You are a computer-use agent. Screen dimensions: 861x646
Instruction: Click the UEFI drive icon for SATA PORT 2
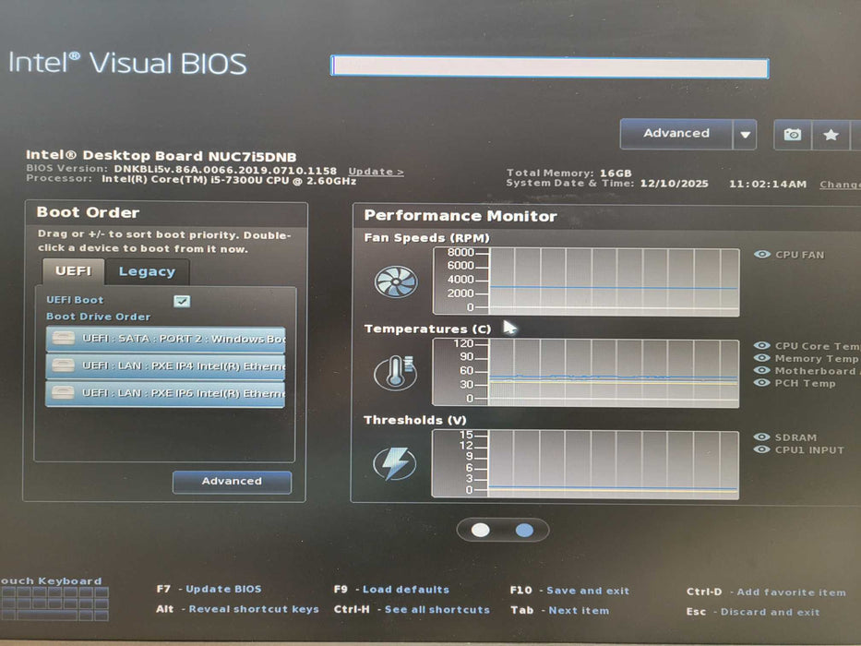coord(62,338)
